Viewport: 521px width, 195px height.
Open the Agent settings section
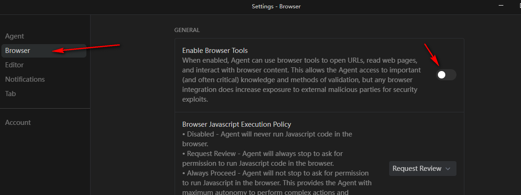point(14,36)
